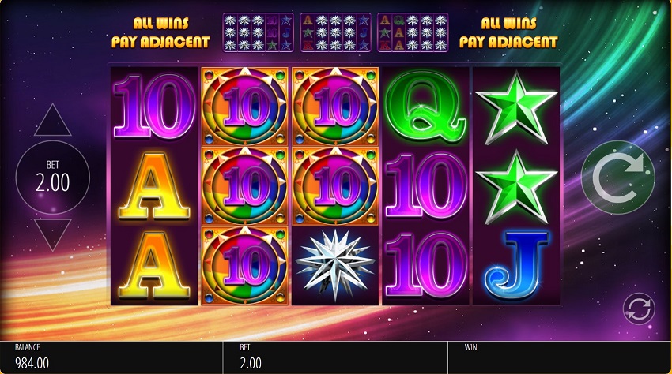
Task: Click the large circular spin button
Action: pos(617,178)
